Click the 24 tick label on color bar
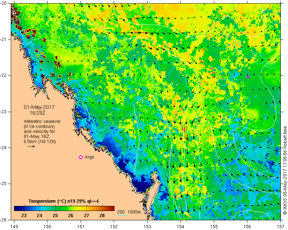This screenshot has width=288, height=230. click(x=40, y=216)
